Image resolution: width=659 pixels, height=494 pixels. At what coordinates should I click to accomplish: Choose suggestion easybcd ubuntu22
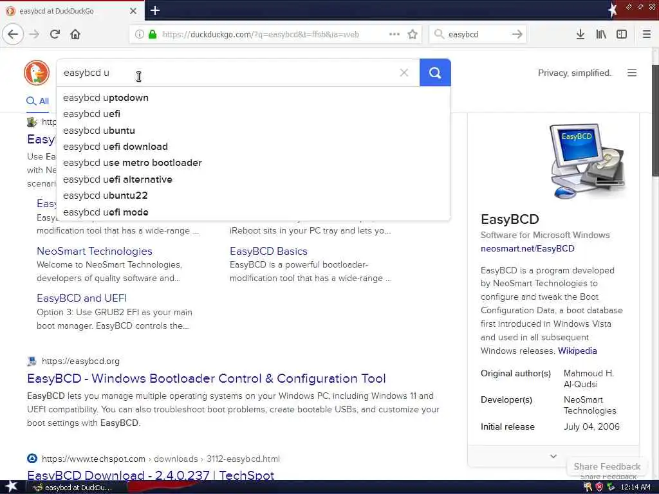[x=254, y=196]
